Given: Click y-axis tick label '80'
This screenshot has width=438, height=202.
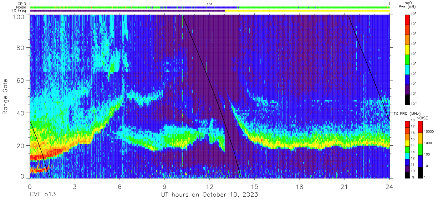Looking at the screenshot, I should 20,47.
